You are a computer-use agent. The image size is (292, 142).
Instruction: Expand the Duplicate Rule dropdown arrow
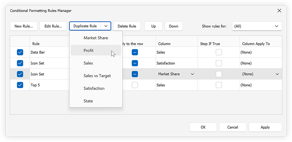[106, 26]
